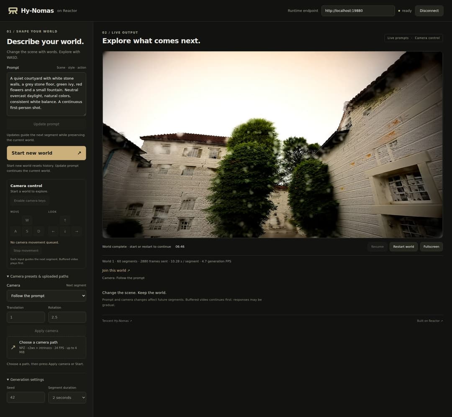Open the Follow the prompt camera dropdown

click(46, 296)
